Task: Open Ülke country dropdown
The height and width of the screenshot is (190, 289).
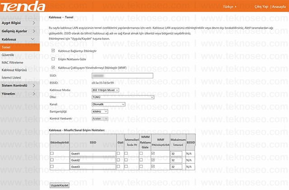Action: tap(123, 97)
